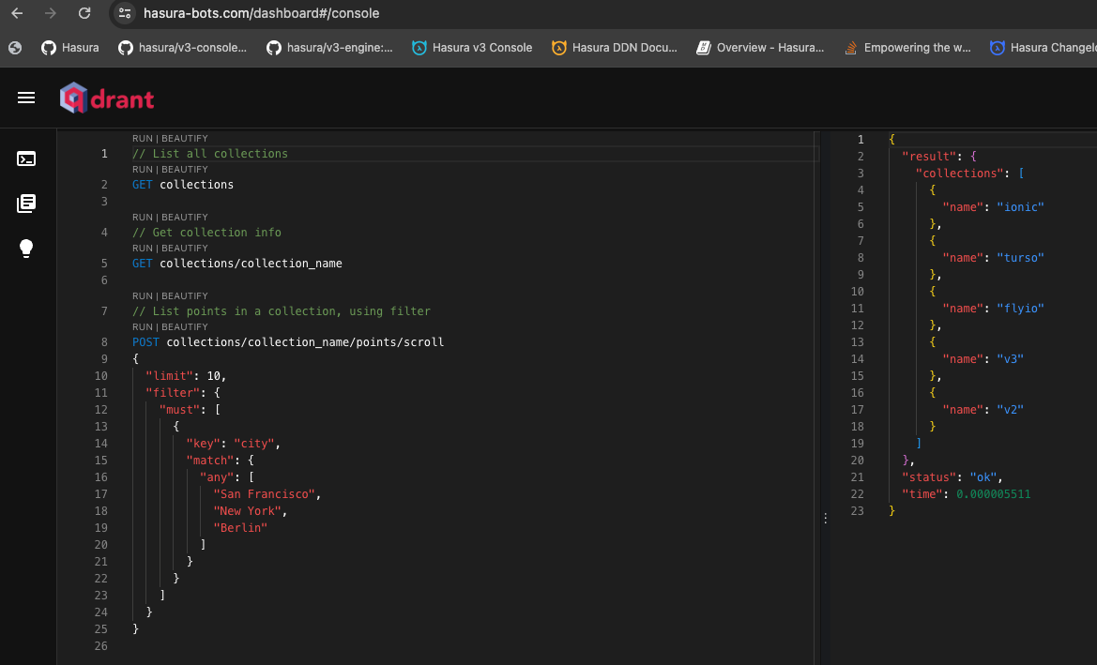Screen dimensions: 1097x665
Task: Run the 'GET collections/collection_name' request
Action: point(142,248)
